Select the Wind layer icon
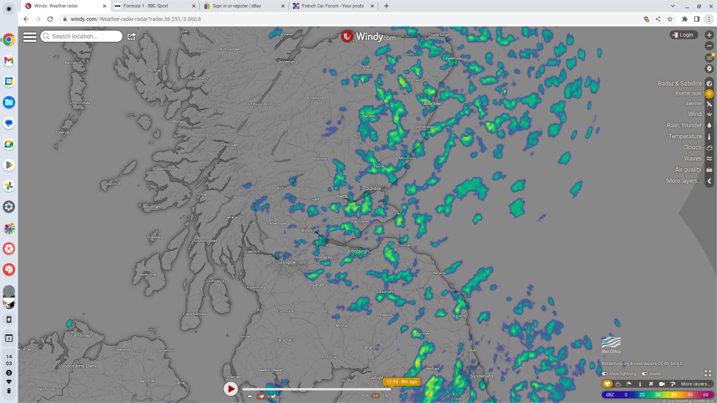This screenshot has height=403, width=717. 709,114
